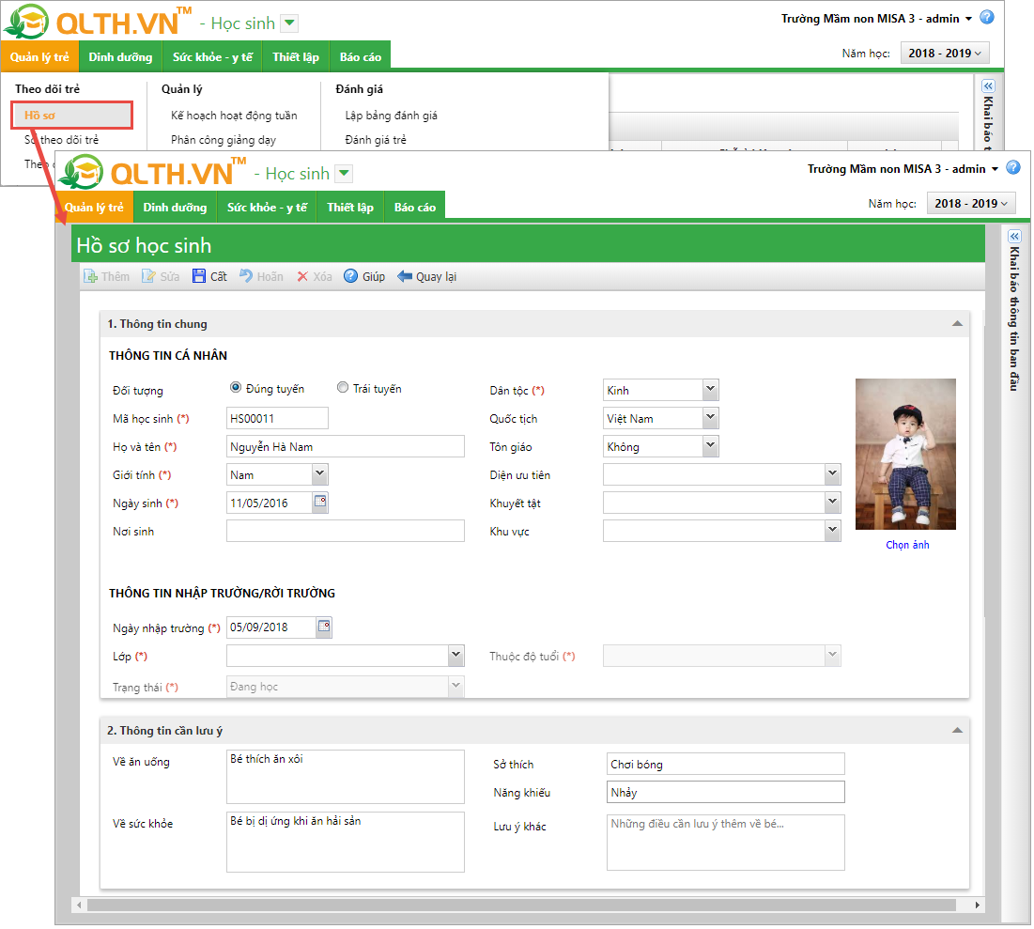Open Dinh dưỡng tab in back window
Viewport: 1034px width, 929px height.
click(120, 56)
